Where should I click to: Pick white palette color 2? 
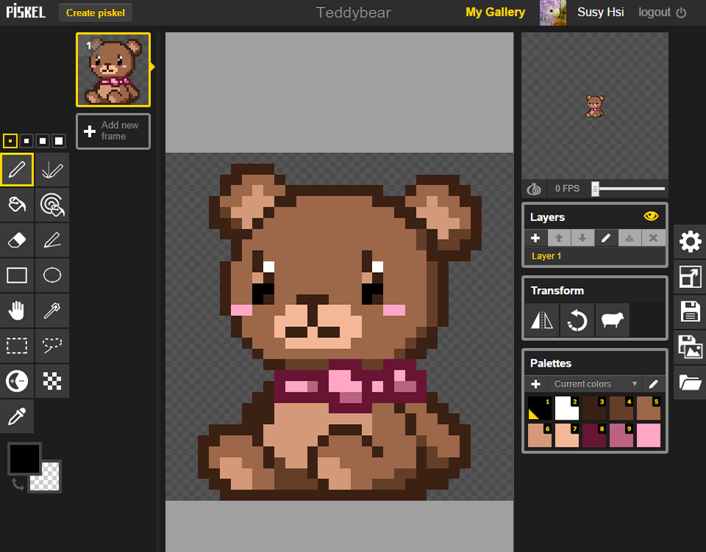(566, 408)
